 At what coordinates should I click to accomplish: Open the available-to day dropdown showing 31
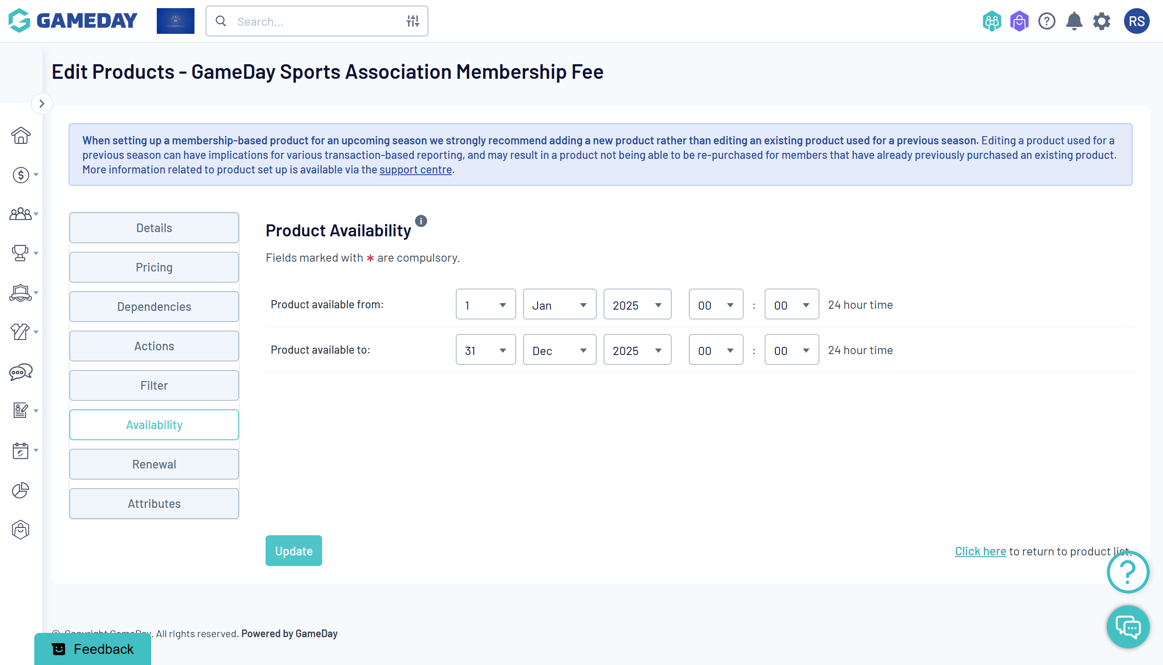(485, 350)
